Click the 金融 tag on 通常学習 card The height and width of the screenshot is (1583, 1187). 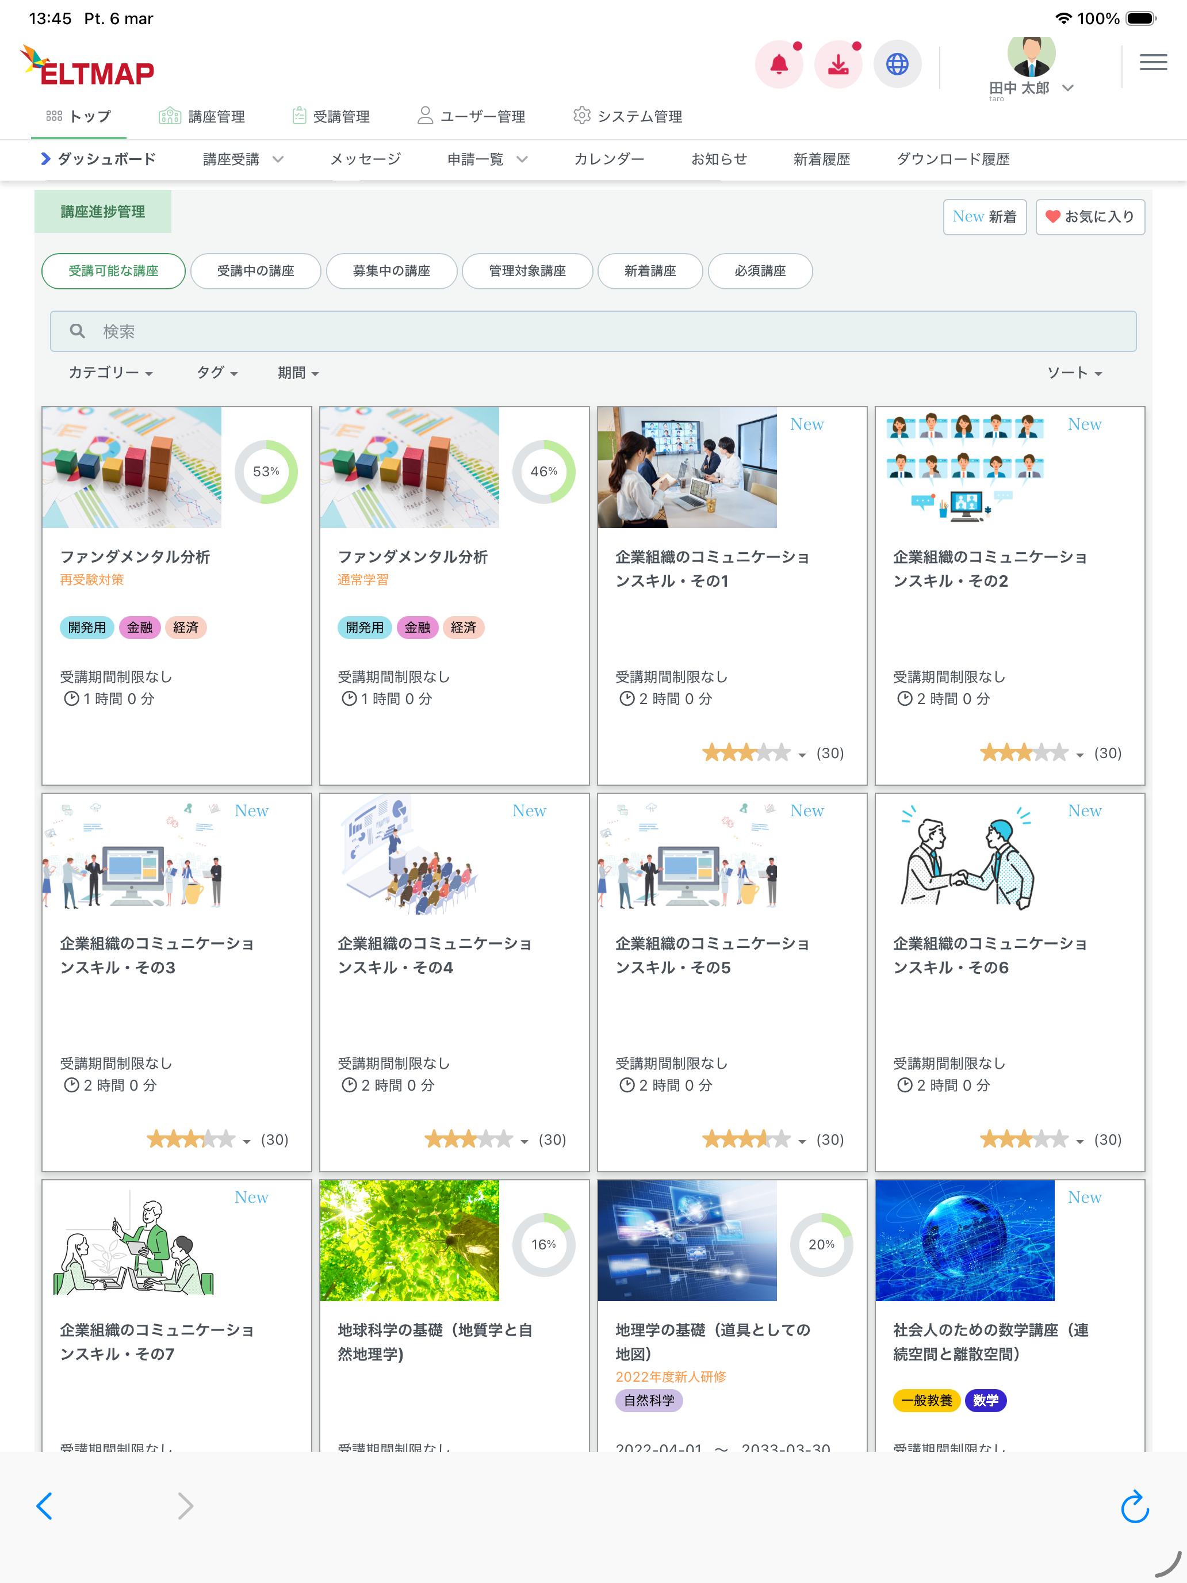[417, 627]
